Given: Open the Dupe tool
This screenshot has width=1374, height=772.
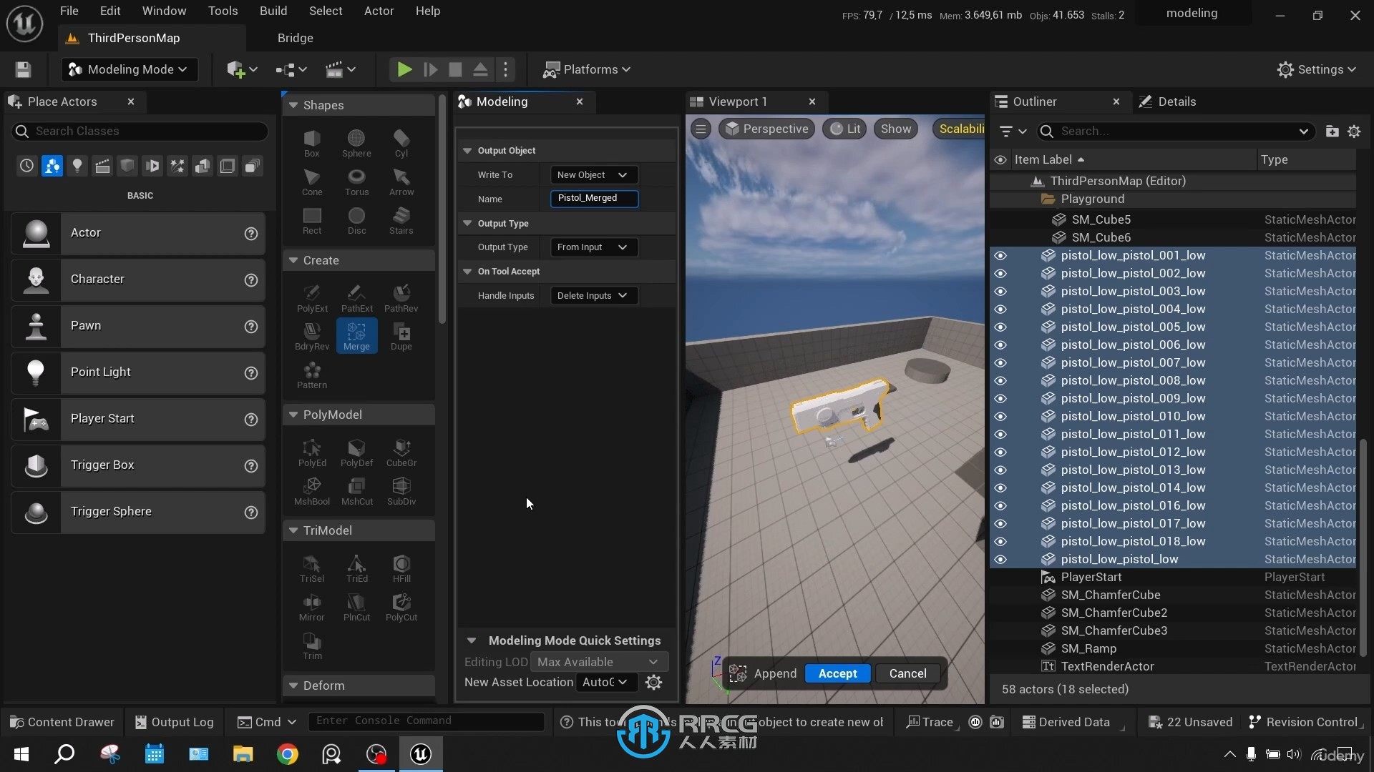Looking at the screenshot, I should [401, 336].
